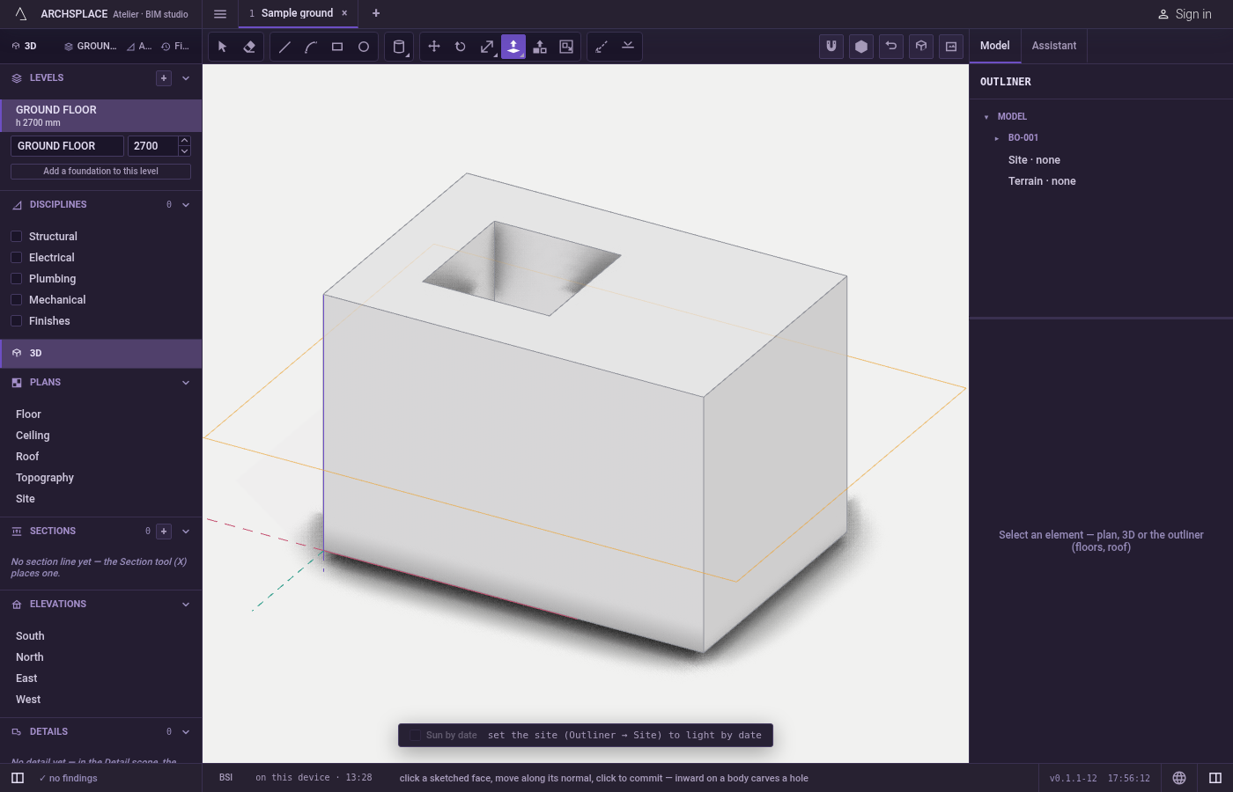Click the 3D cube view button in the top-right toolbar
Screen dimensions: 1233x792
coord(921,47)
